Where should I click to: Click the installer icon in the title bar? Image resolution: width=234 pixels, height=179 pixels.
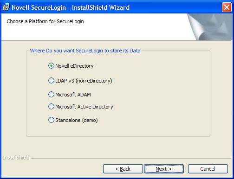click(x=6, y=7)
